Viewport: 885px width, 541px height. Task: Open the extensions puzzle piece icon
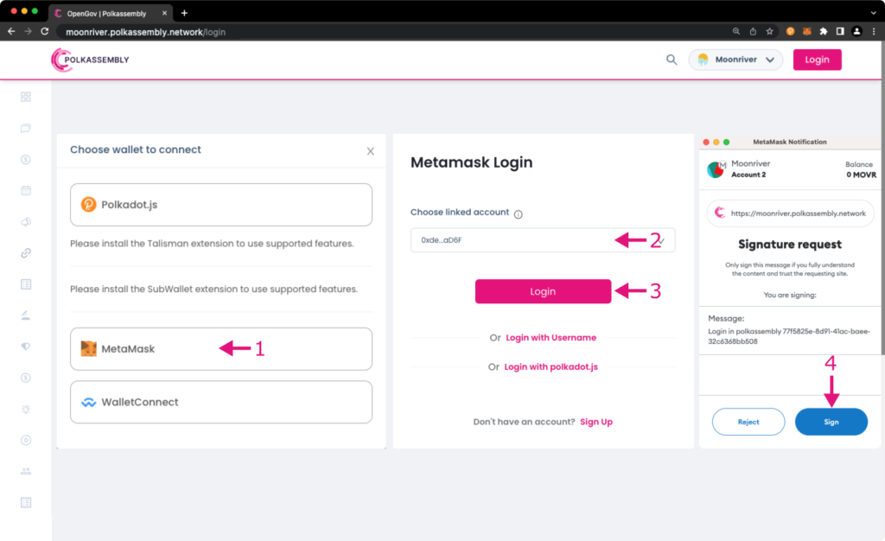pos(824,32)
